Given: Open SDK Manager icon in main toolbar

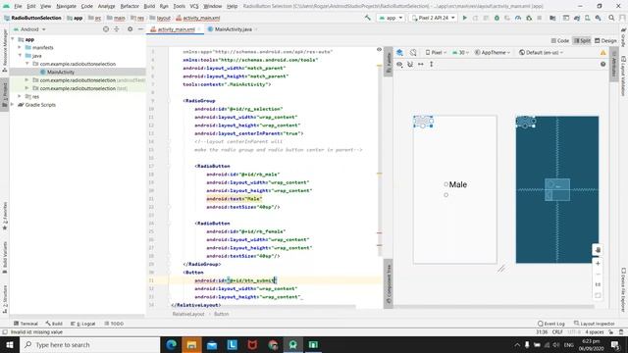Looking at the screenshot, I should pos(598,18).
